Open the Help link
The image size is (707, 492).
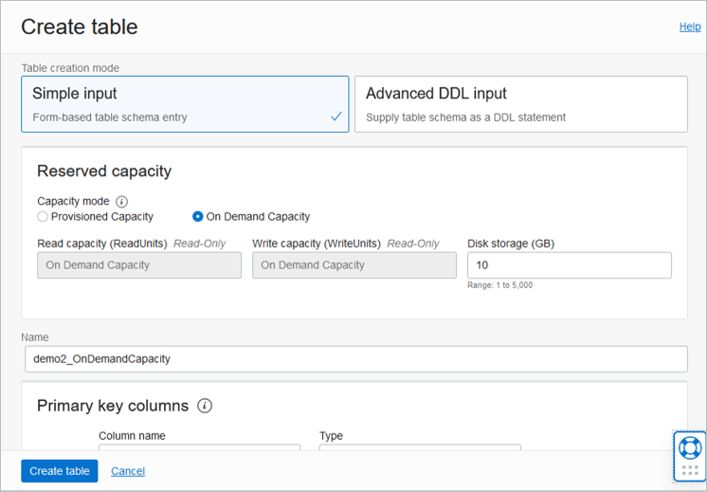690,27
